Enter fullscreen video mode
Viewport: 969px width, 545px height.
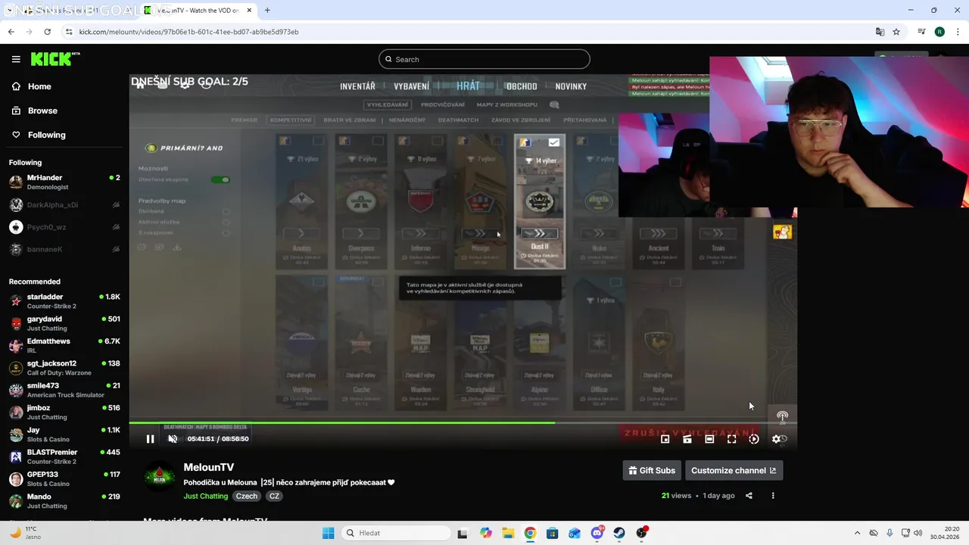[x=731, y=439]
